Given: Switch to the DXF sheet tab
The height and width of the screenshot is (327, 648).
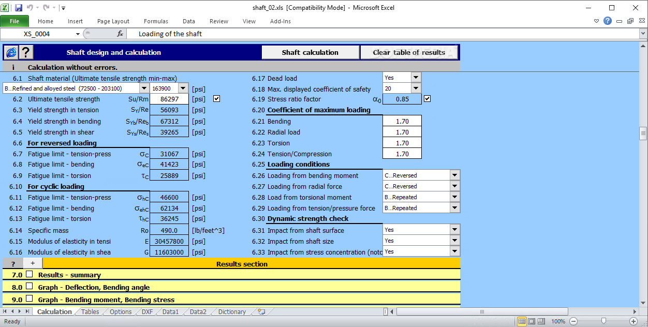Looking at the screenshot, I should click(x=147, y=311).
